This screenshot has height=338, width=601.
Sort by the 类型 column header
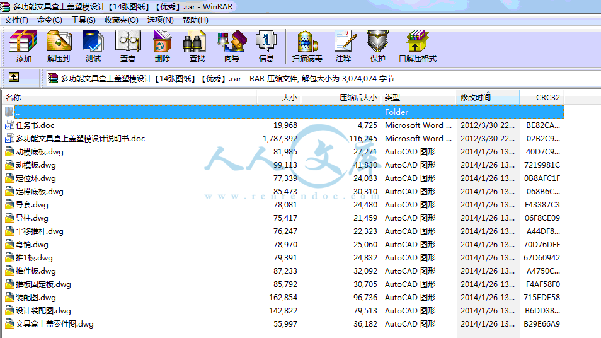419,98
